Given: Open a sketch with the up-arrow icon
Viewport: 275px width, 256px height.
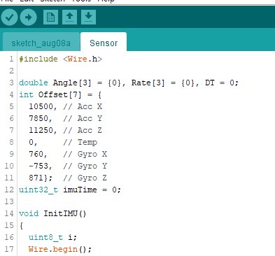Looking at the screenshot, I should 69,17.
